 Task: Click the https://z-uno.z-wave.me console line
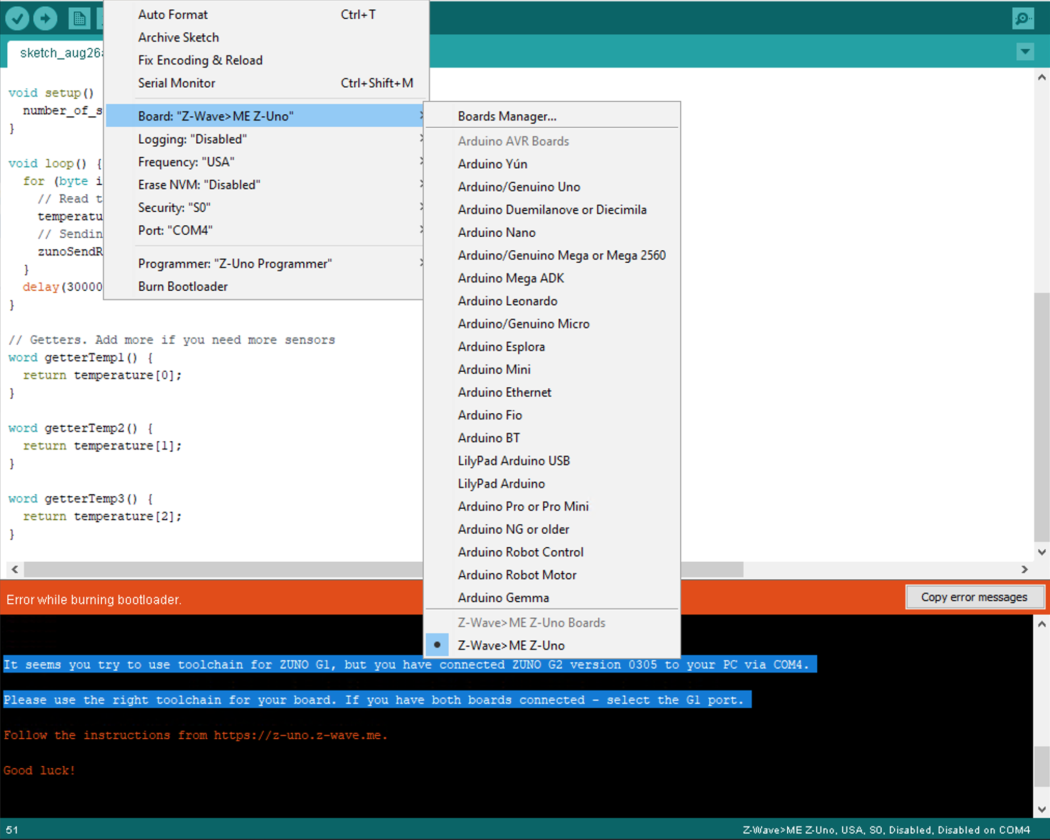point(196,735)
